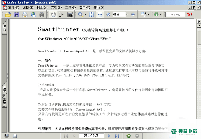Show the 页面 side panel tab
This screenshot has height=139, width=201.
click(x=5, y=28)
